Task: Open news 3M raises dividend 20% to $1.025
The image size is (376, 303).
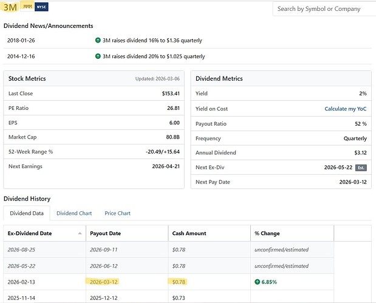Action: click(154, 56)
